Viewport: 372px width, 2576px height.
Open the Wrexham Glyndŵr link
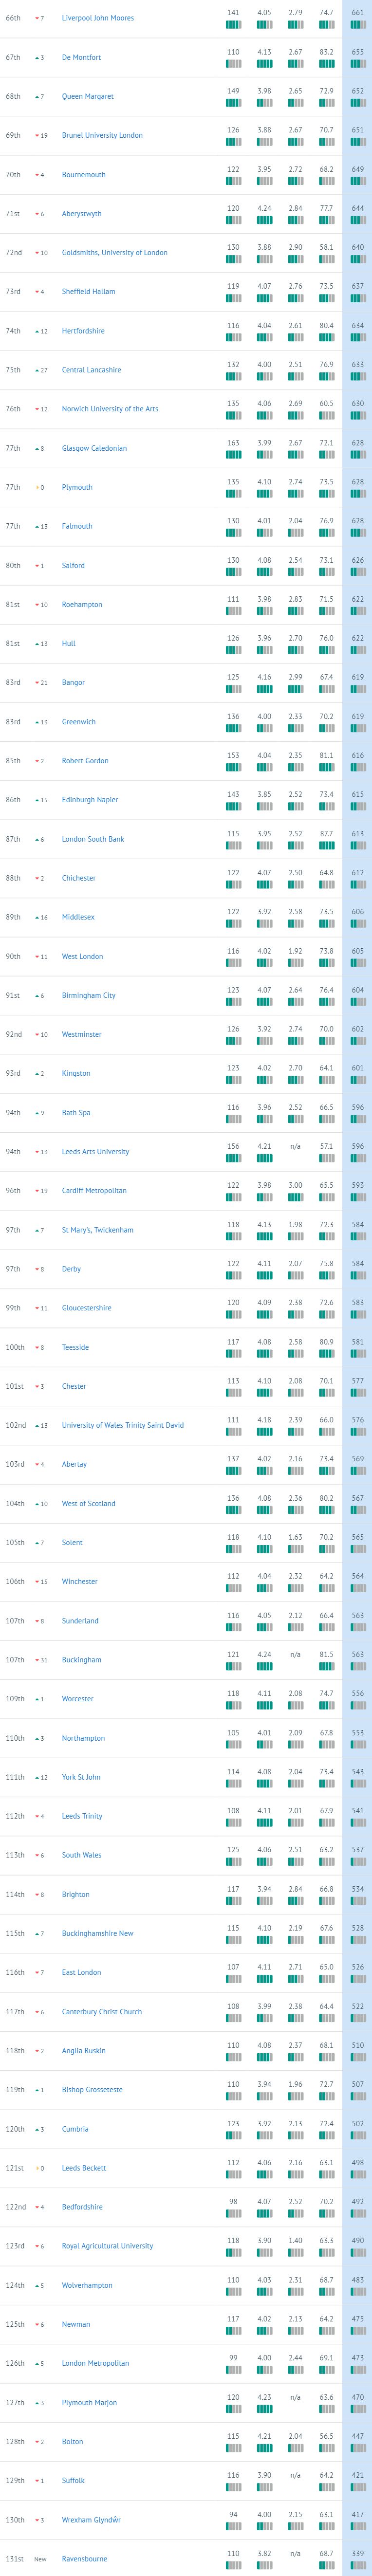coord(91,2520)
